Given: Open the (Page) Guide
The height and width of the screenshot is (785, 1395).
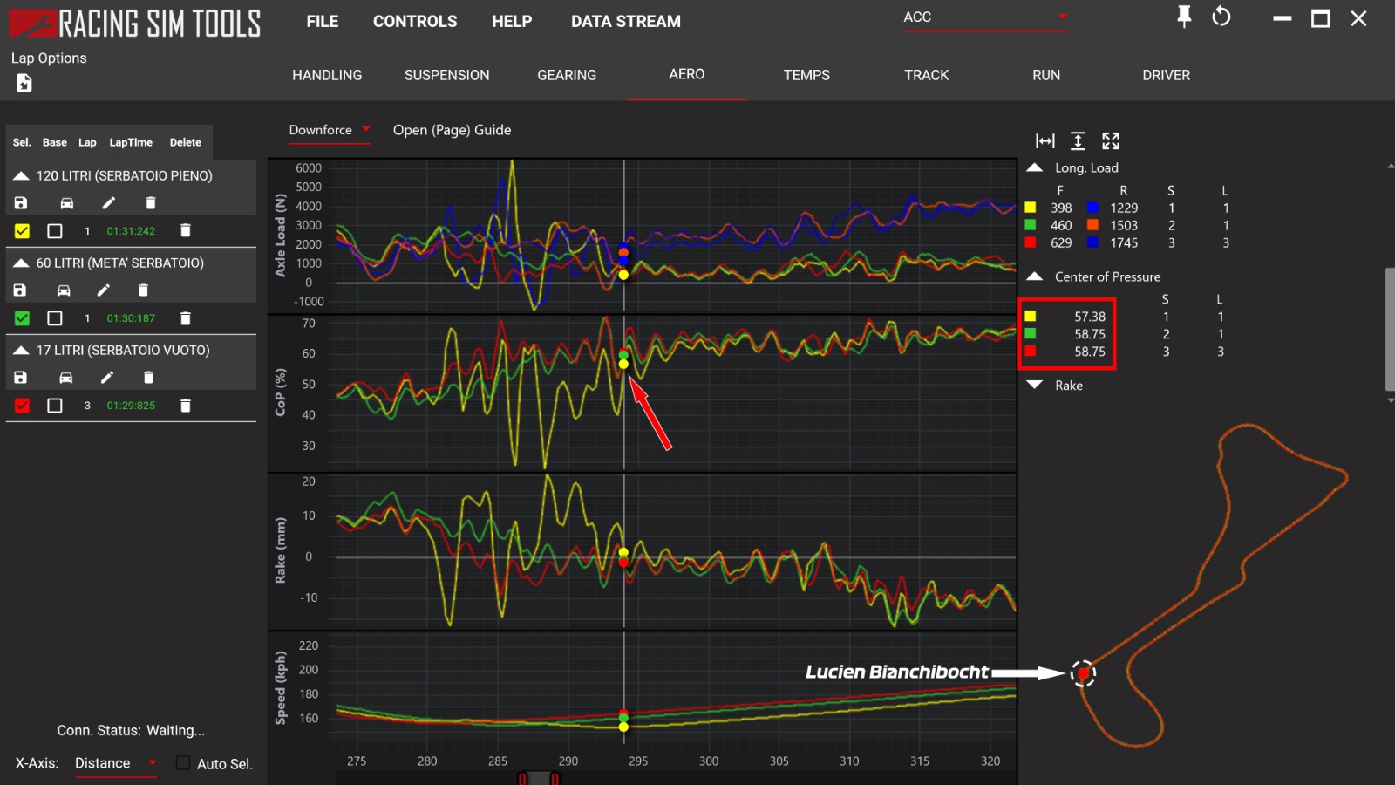Looking at the screenshot, I should 452,129.
